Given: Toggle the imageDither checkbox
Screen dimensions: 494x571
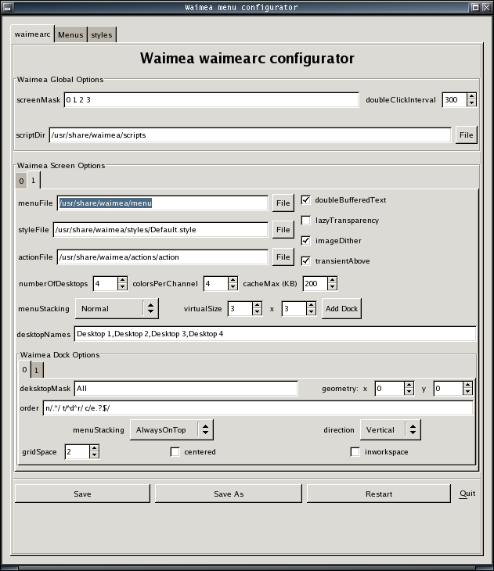Looking at the screenshot, I should pyautogui.click(x=306, y=241).
